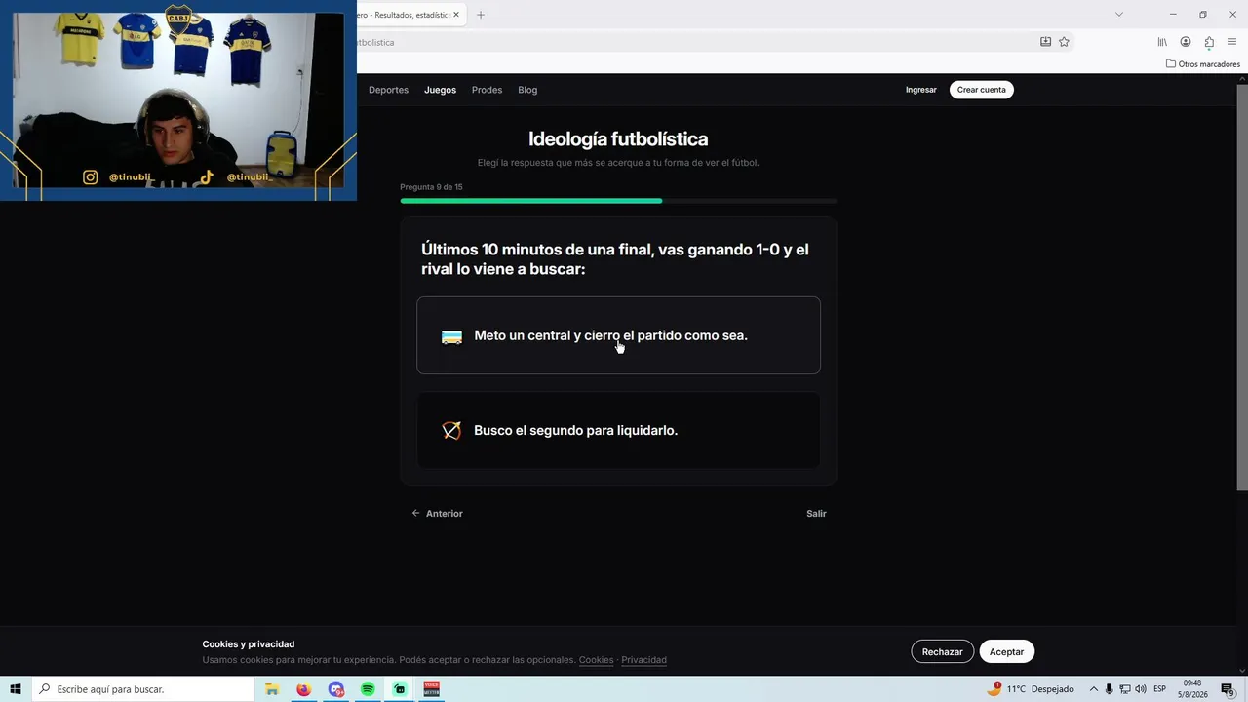Open the Windows Start menu
1248x702 pixels.
pos(16,689)
